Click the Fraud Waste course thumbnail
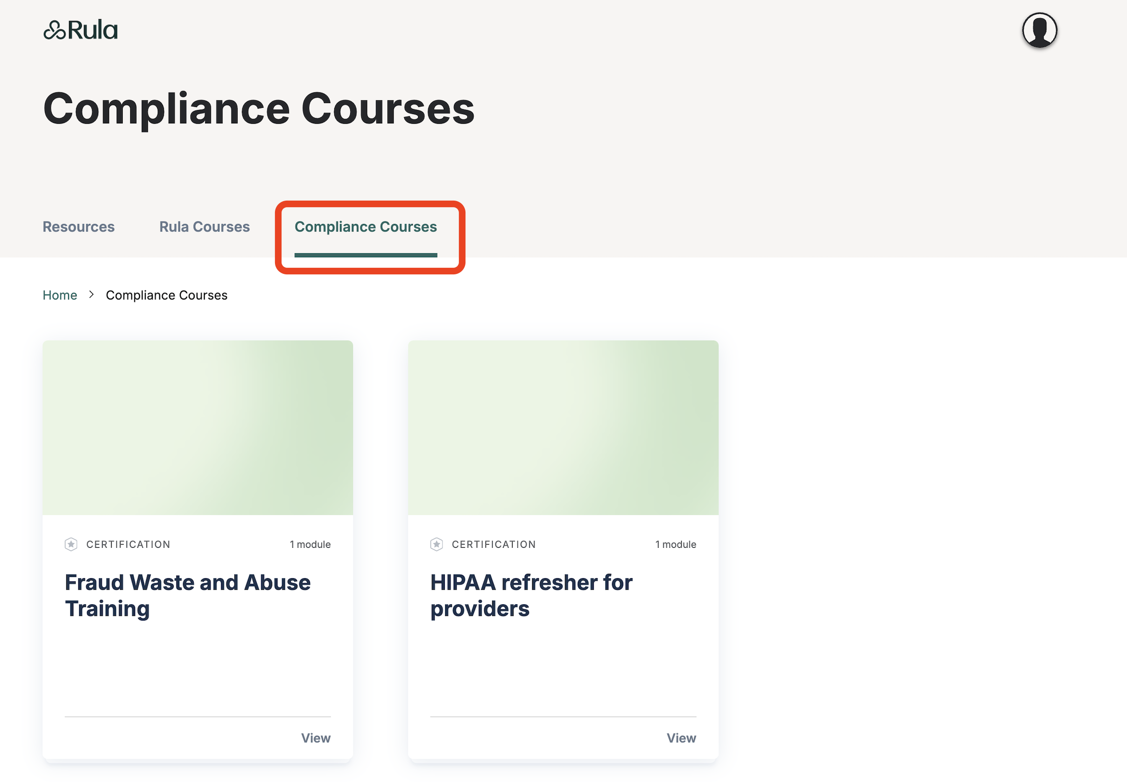 click(197, 427)
